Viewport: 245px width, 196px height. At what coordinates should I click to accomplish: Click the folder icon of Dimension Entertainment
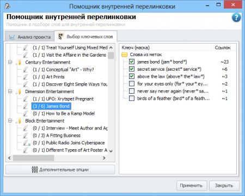click(19, 91)
